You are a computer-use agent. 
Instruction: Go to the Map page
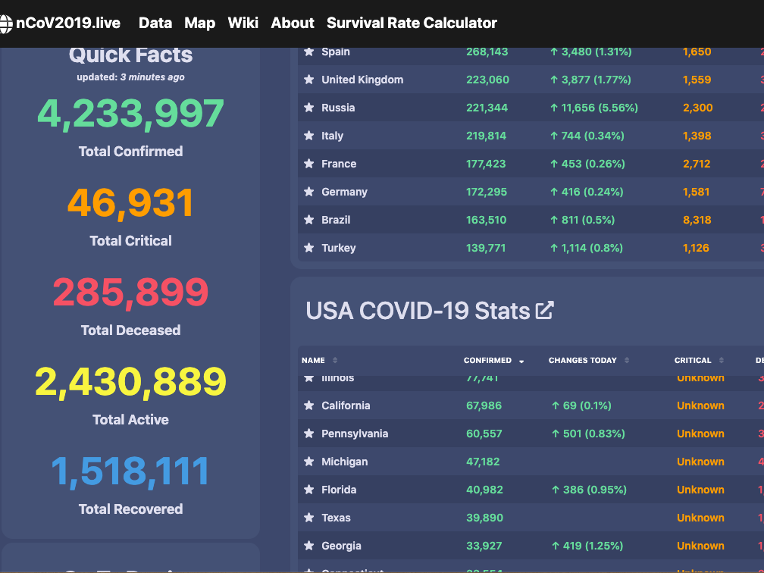[199, 23]
